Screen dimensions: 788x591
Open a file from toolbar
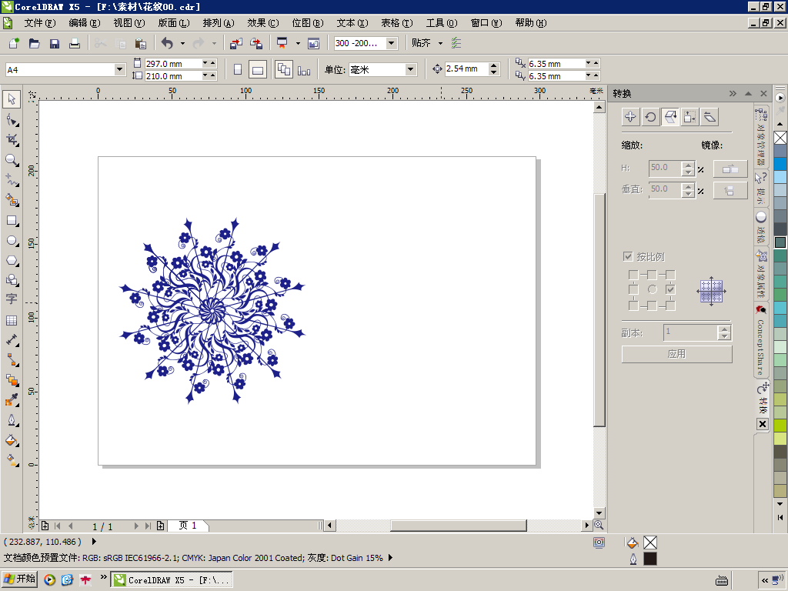click(x=34, y=43)
